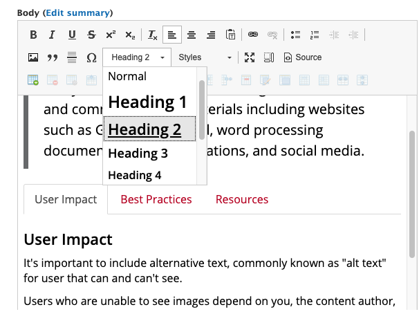The width and height of the screenshot is (419, 314).
Task: Insert a bulleted list
Action: 296,35
